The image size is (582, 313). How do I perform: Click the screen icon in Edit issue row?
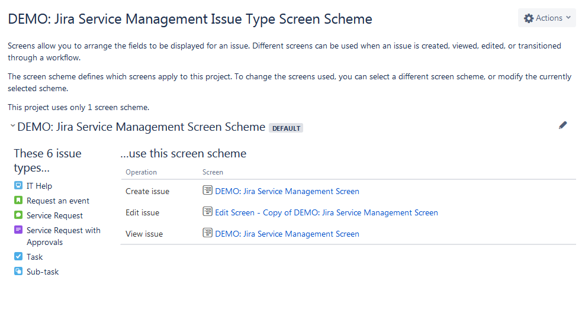pos(207,211)
